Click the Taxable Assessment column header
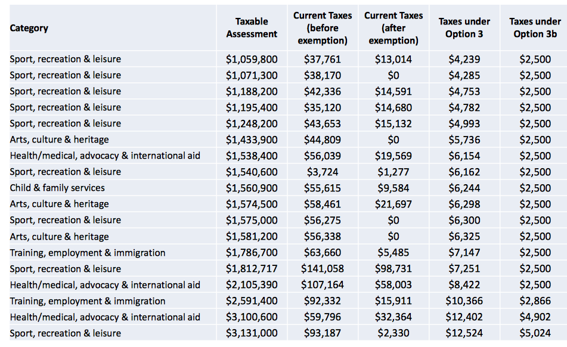The height and width of the screenshot is (347, 567). click(x=252, y=28)
